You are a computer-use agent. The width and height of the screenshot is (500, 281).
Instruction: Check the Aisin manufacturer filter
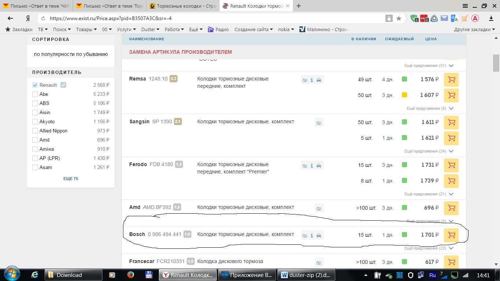(x=35, y=112)
